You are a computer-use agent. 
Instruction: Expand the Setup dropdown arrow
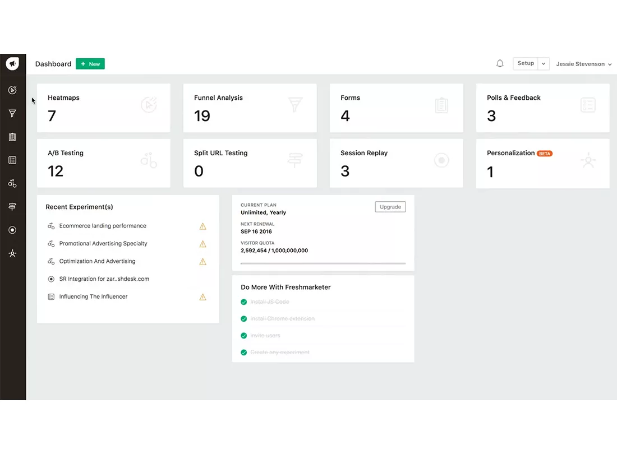544,63
